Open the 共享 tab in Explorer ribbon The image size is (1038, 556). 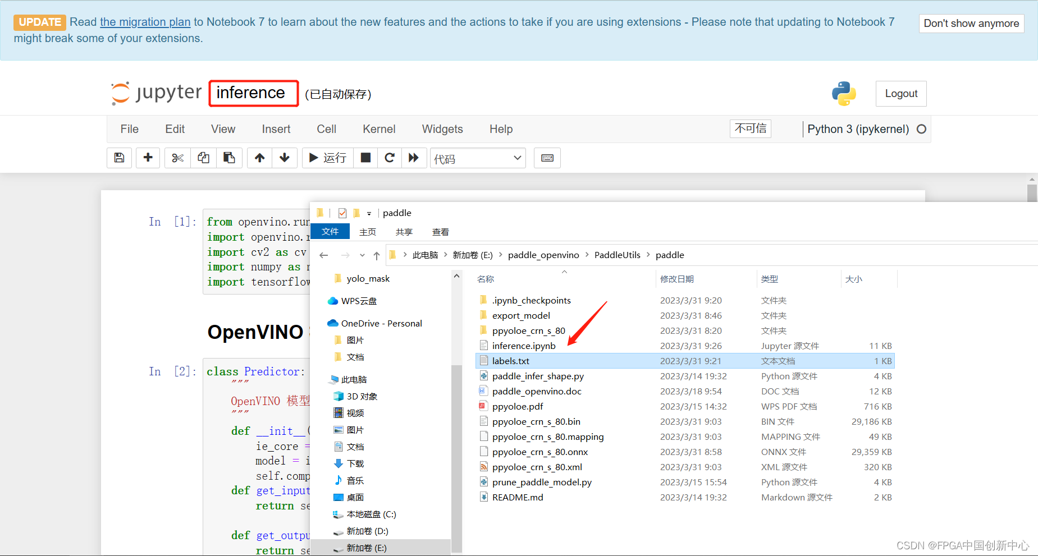404,232
